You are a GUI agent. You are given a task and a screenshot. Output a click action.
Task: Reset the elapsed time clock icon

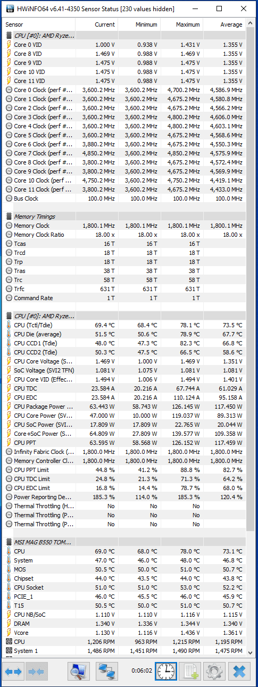coord(165,672)
